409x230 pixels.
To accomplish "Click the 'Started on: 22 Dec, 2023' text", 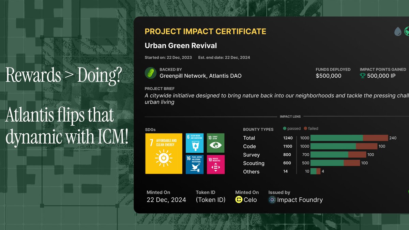I will point(168,58).
